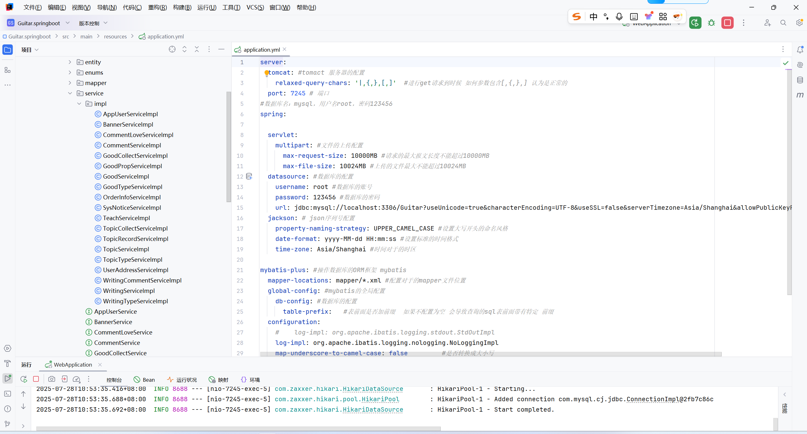Expand the mapper folder in tree
This screenshot has height=434, width=807.
(x=70, y=83)
